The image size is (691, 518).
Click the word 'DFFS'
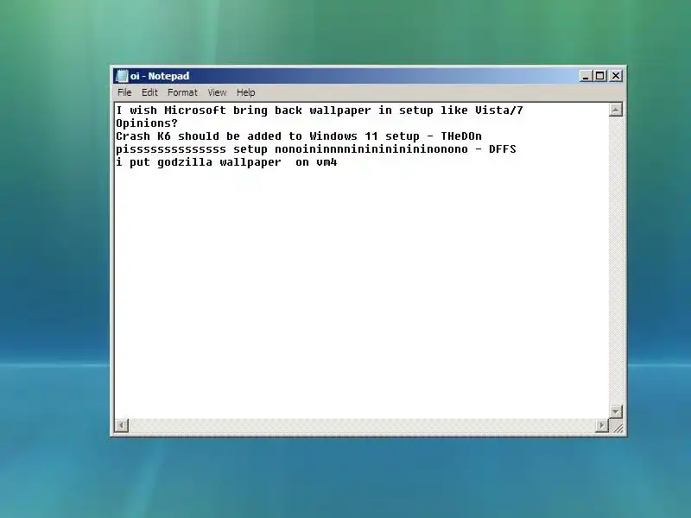503,149
